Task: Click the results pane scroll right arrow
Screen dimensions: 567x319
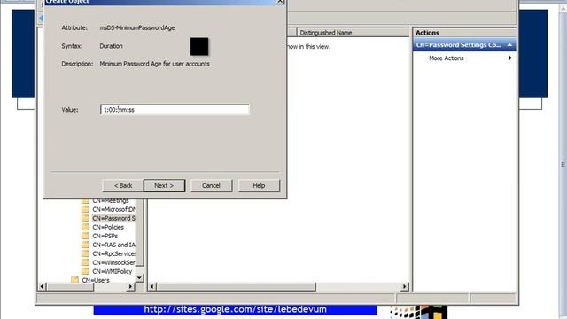Action: 405,286
